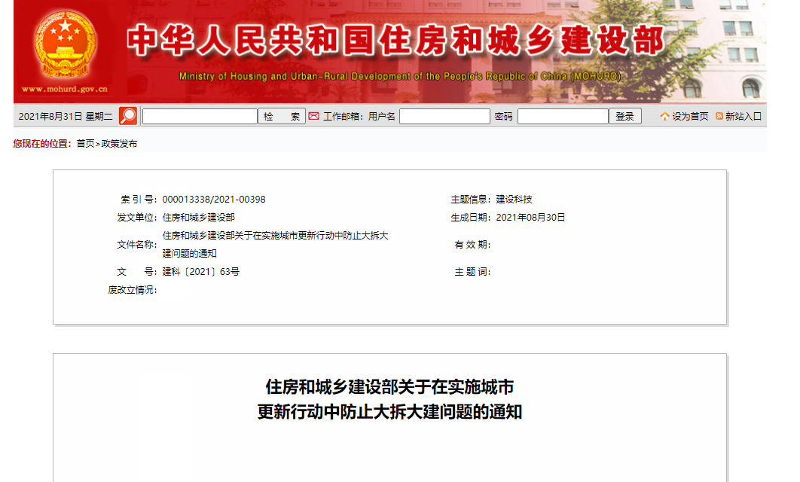The width and height of the screenshot is (800, 482).
Task: Click the home icon beside 设为首页
Action: (664, 116)
